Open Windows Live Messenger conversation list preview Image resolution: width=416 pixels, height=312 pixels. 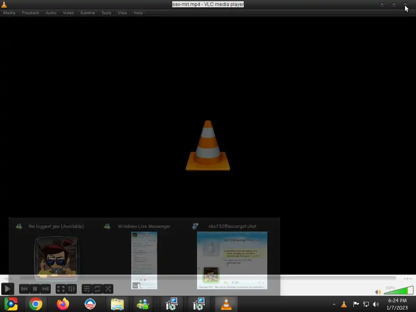[x=144, y=260]
